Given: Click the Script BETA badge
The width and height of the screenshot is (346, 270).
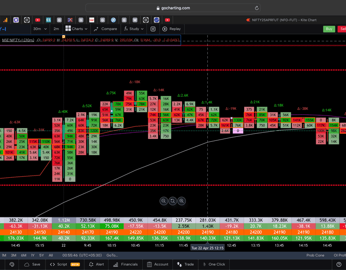Looking at the screenshot, I should [x=75, y=264].
